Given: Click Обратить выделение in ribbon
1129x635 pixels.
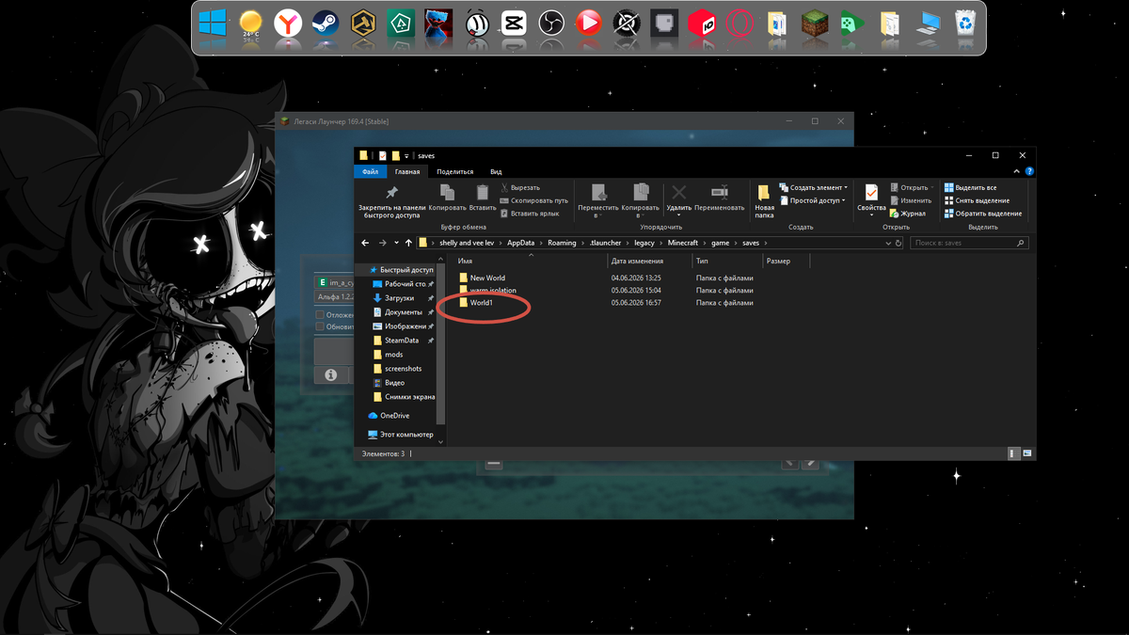Looking at the screenshot, I should [982, 214].
